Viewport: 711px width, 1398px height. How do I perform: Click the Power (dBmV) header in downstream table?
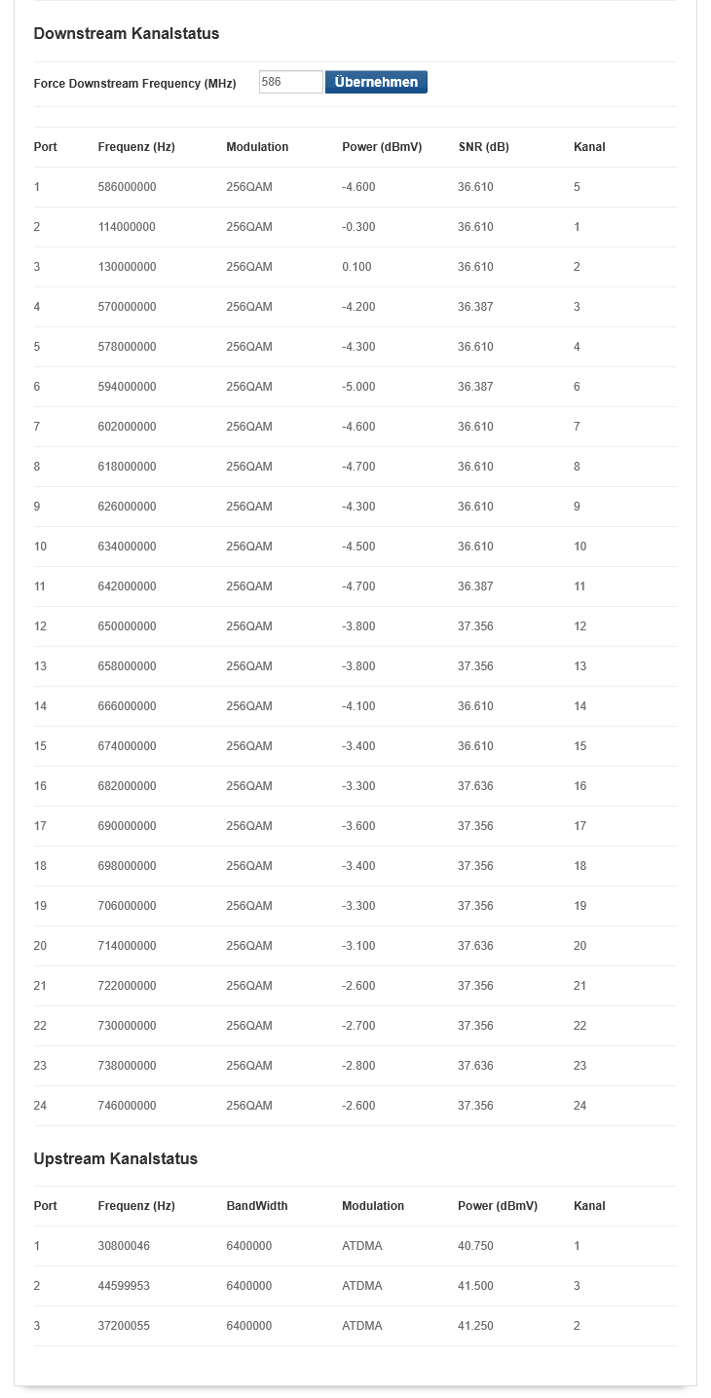point(382,147)
